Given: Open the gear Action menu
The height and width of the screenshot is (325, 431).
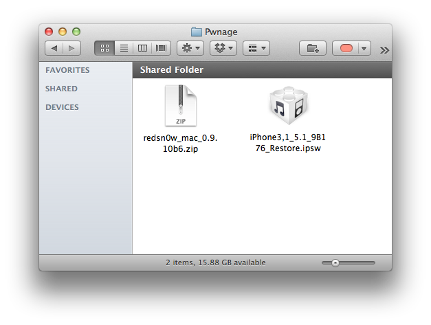Looking at the screenshot, I should (190, 48).
